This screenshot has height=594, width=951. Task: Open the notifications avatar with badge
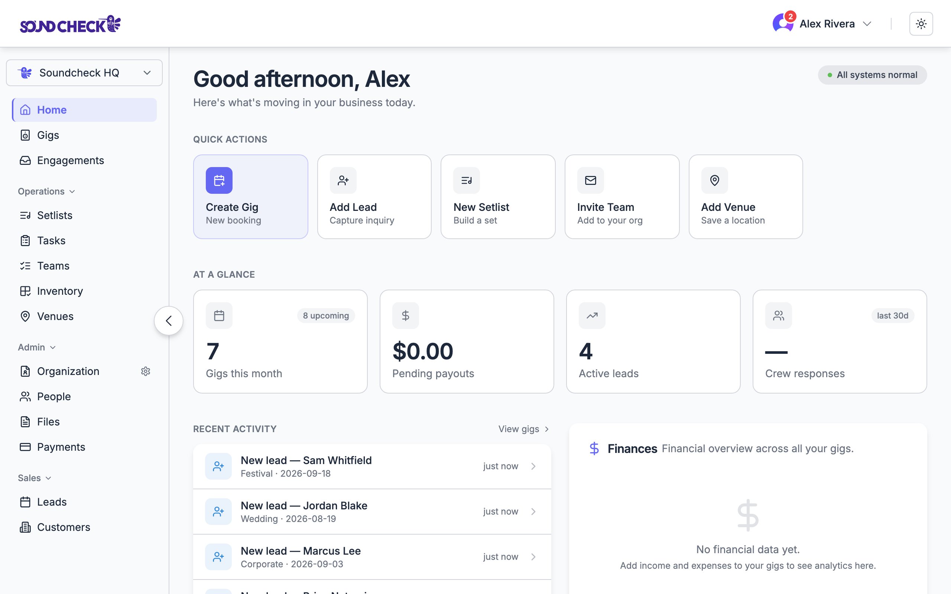[x=783, y=23]
